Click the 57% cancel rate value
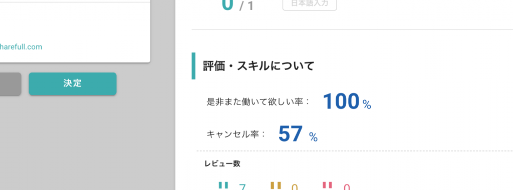 point(298,134)
